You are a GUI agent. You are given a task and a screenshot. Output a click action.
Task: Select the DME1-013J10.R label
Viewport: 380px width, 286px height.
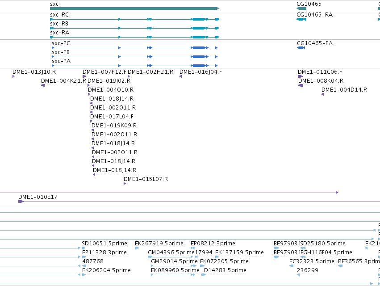pos(34,72)
